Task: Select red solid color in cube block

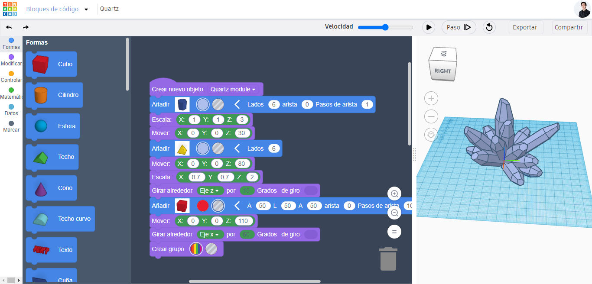Action: (203, 206)
